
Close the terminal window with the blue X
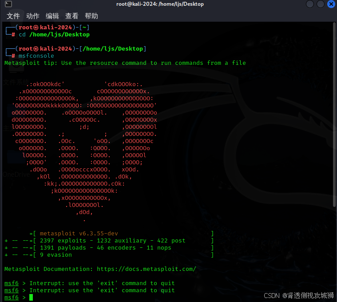[x=331, y=4]
